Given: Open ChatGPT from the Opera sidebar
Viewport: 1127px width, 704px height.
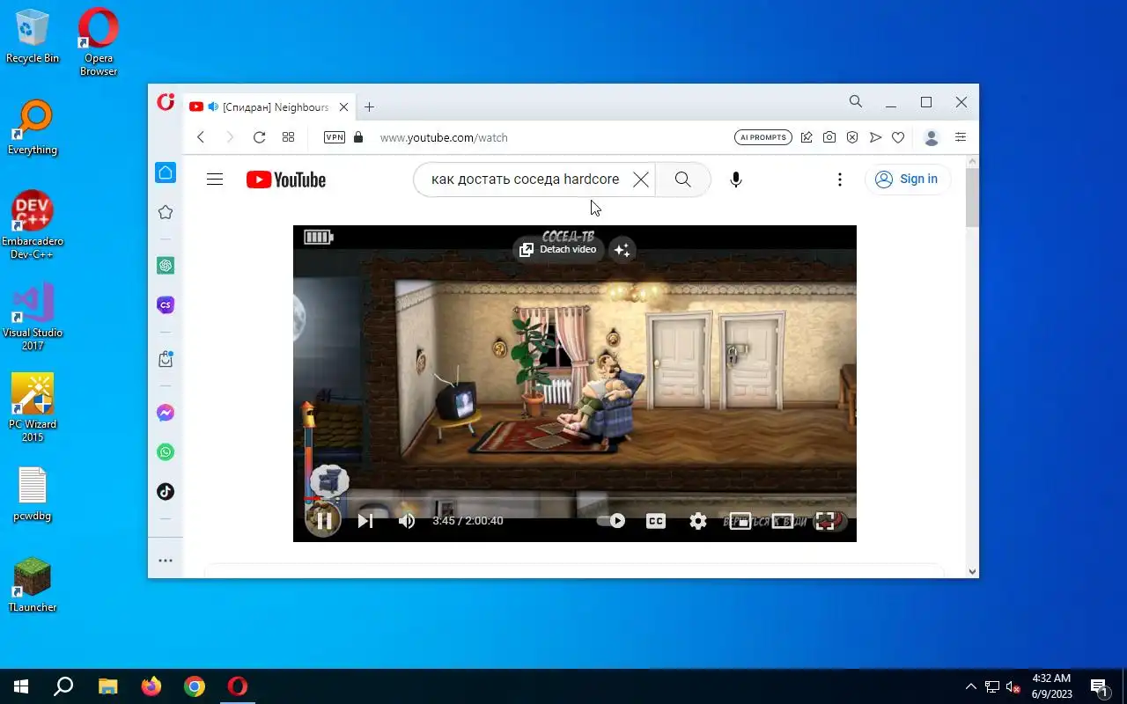Looking at the screenshot, I should (166, 265).
